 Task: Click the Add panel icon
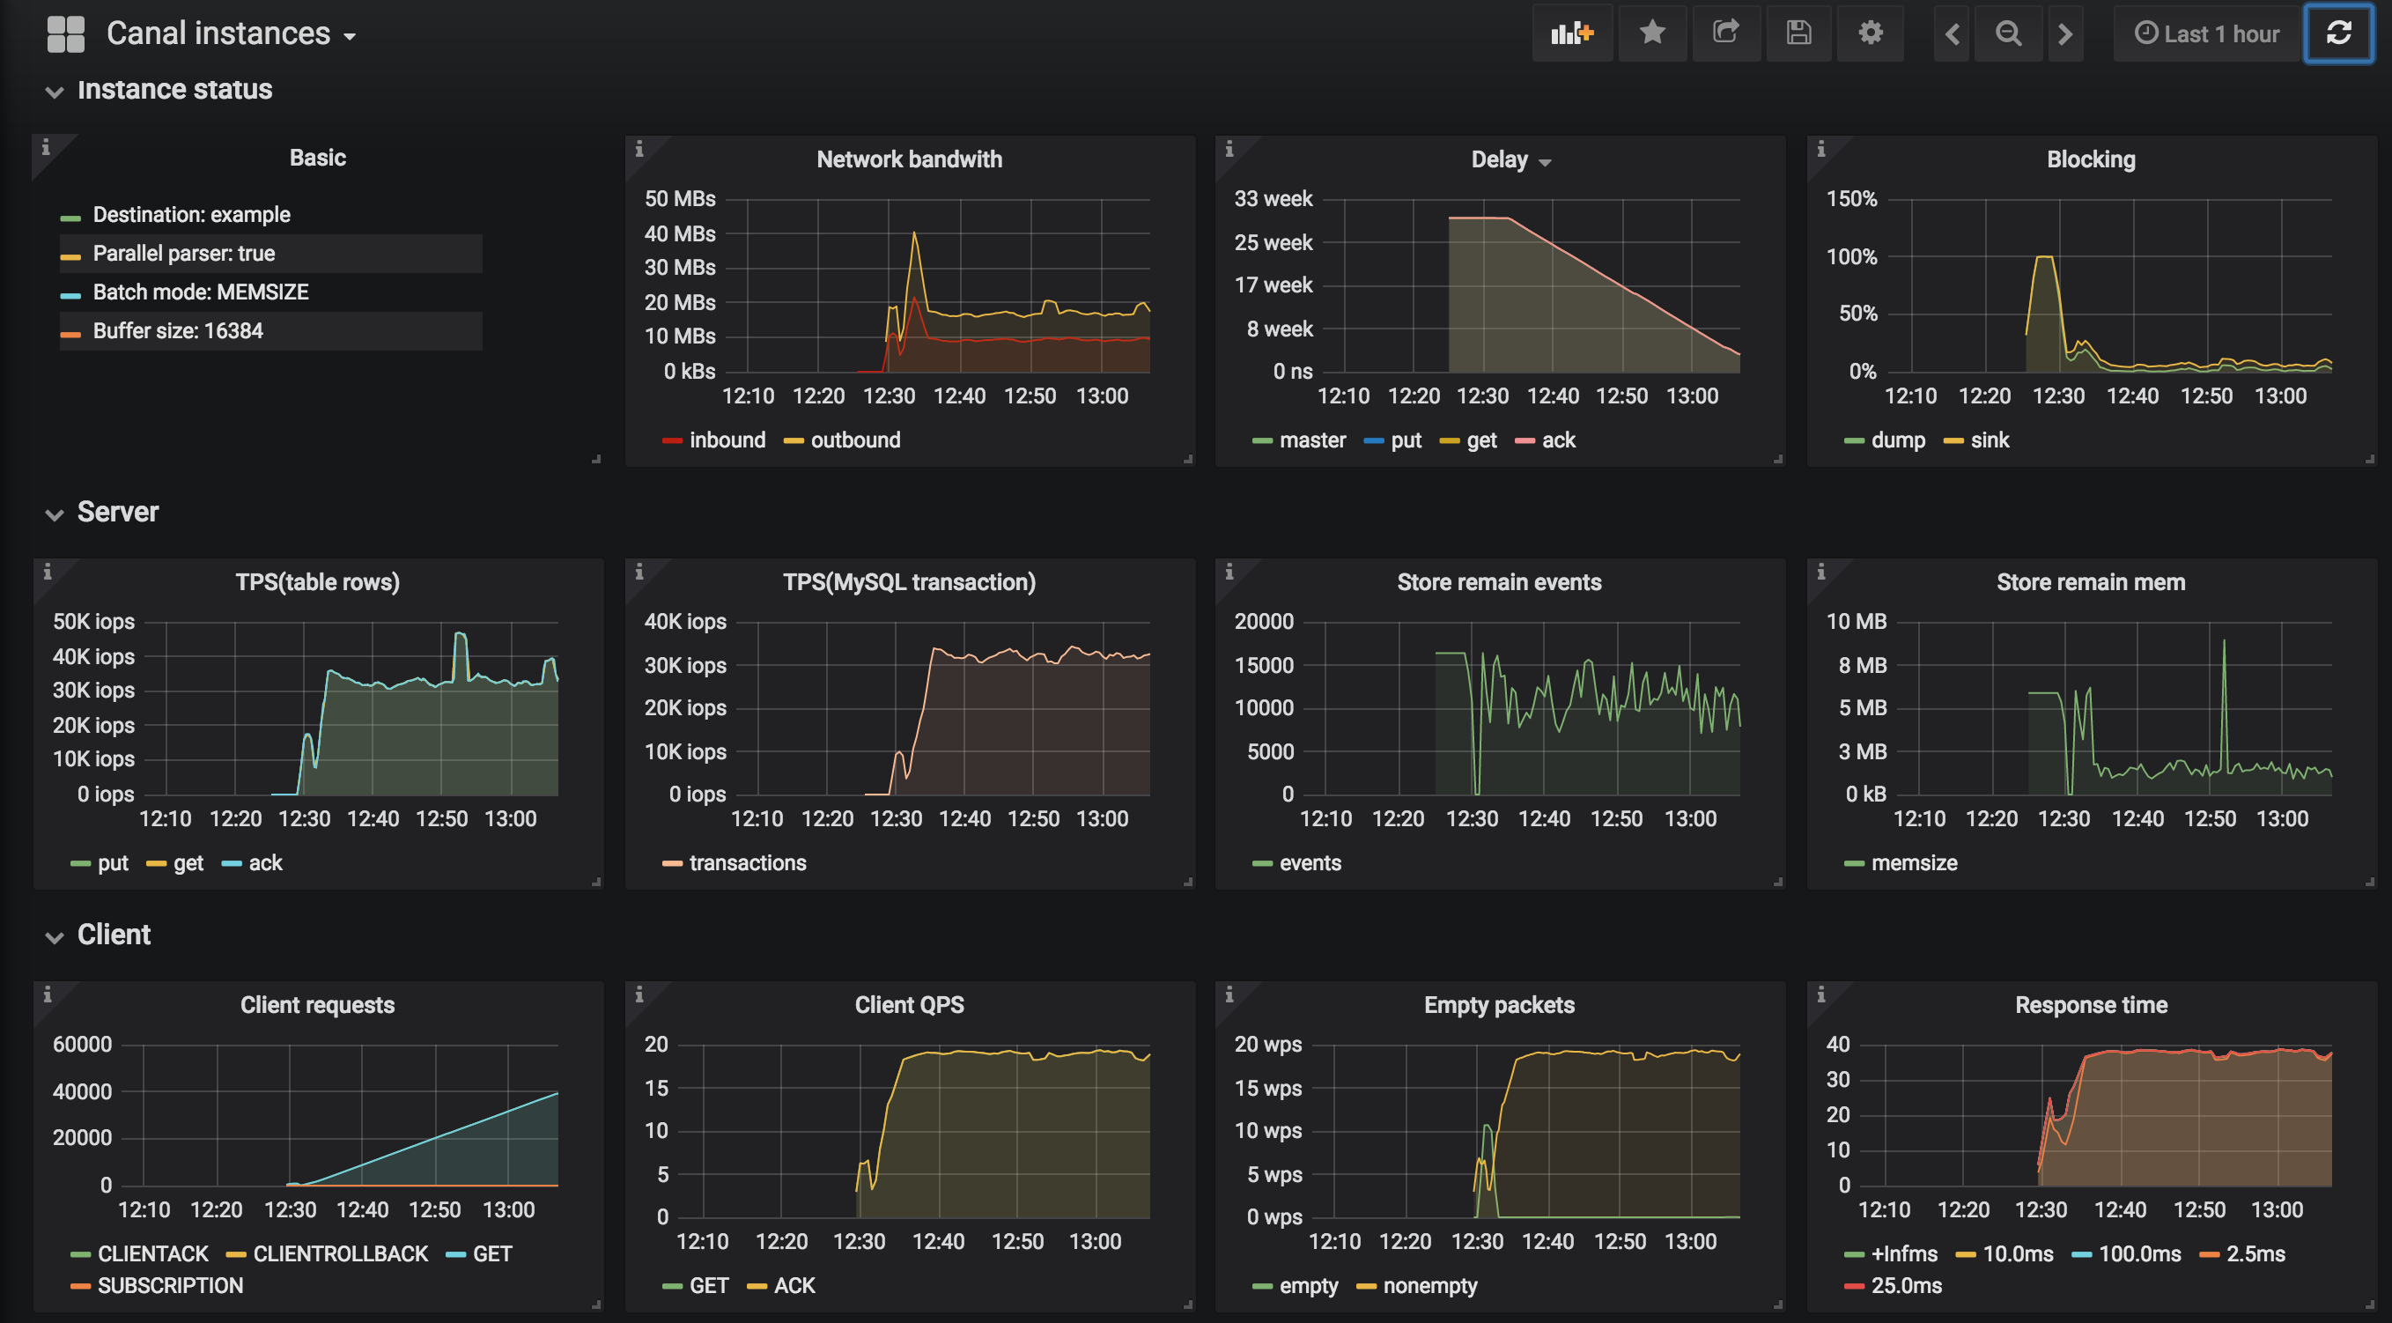pyautogui.click(x=1571, y=33)
